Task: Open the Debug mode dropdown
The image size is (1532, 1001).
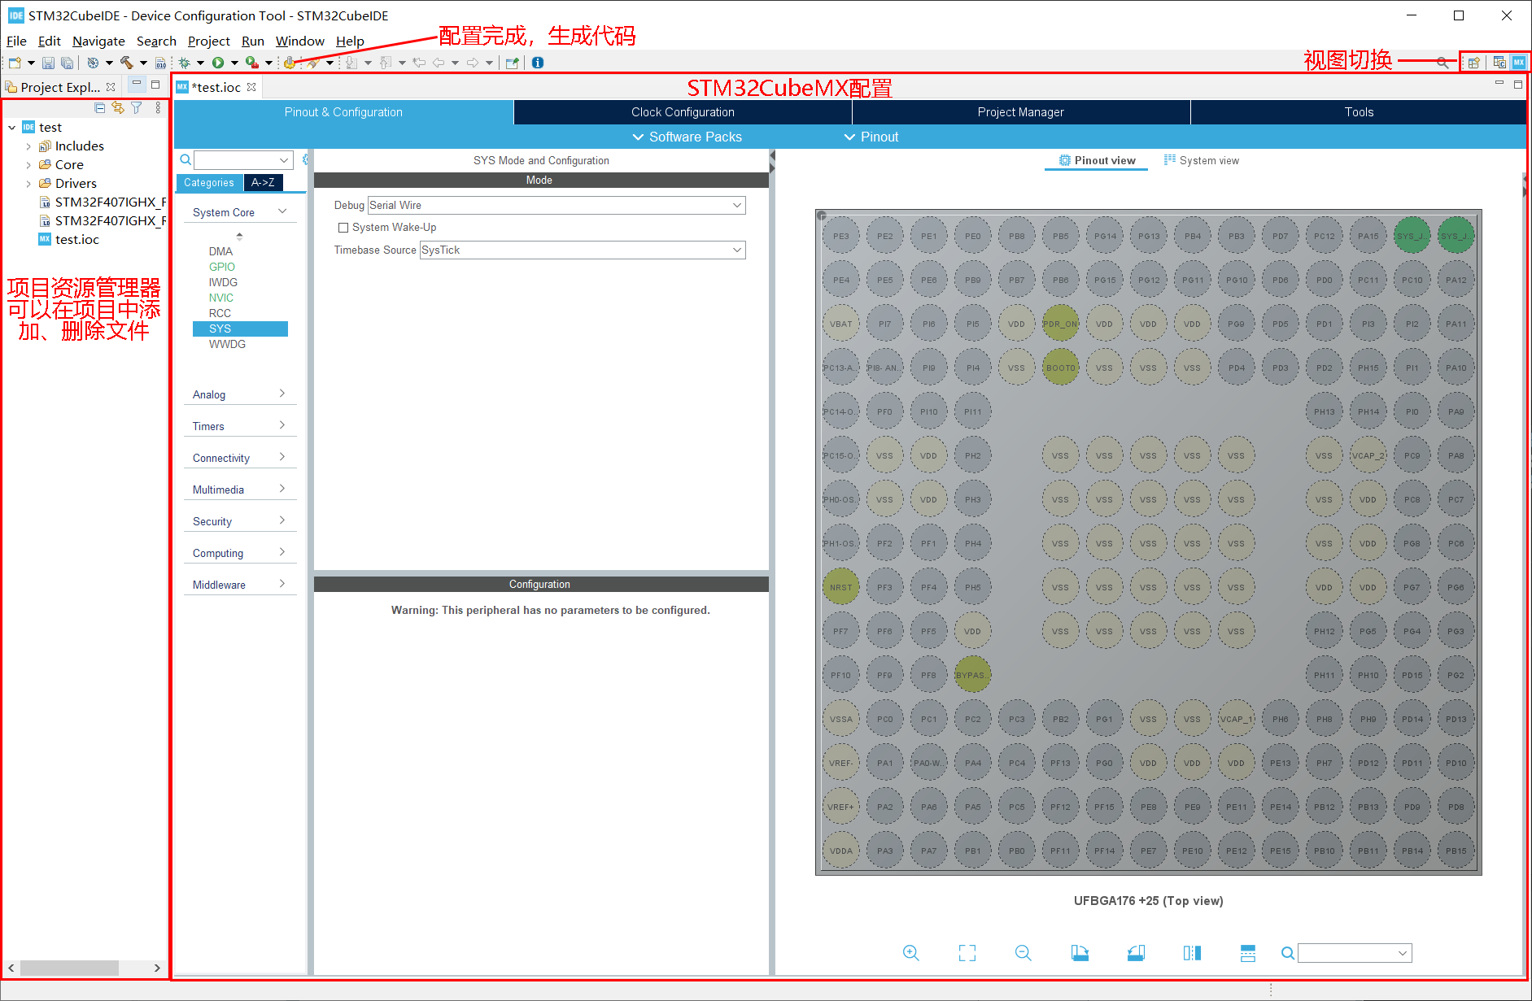Action: (556, 205)
